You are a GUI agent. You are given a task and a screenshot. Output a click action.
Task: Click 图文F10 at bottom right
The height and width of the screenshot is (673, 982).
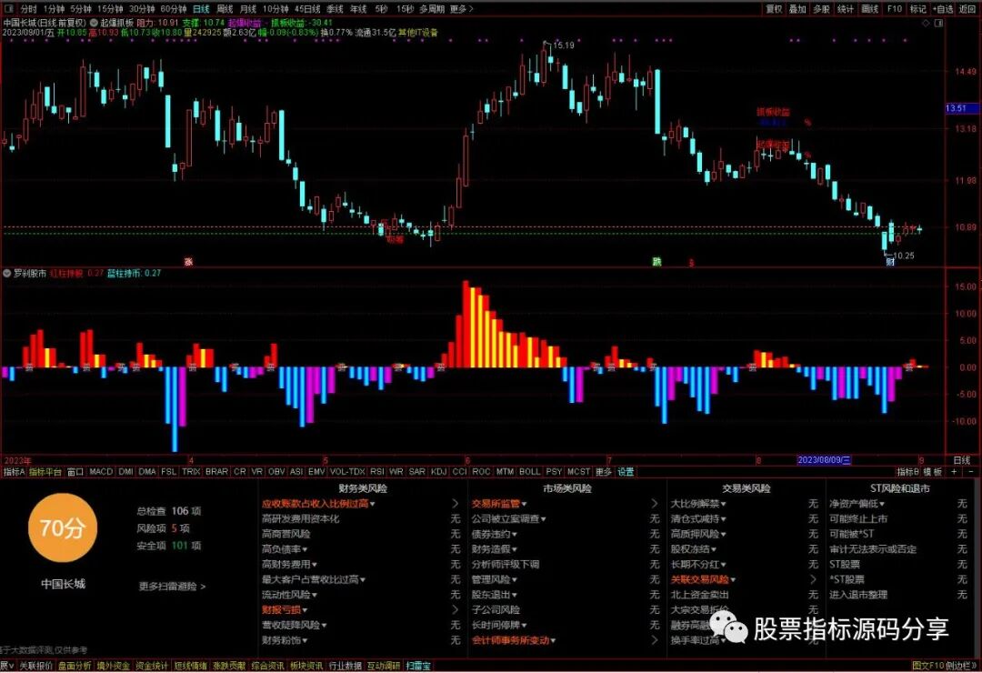tap(927, 666)
